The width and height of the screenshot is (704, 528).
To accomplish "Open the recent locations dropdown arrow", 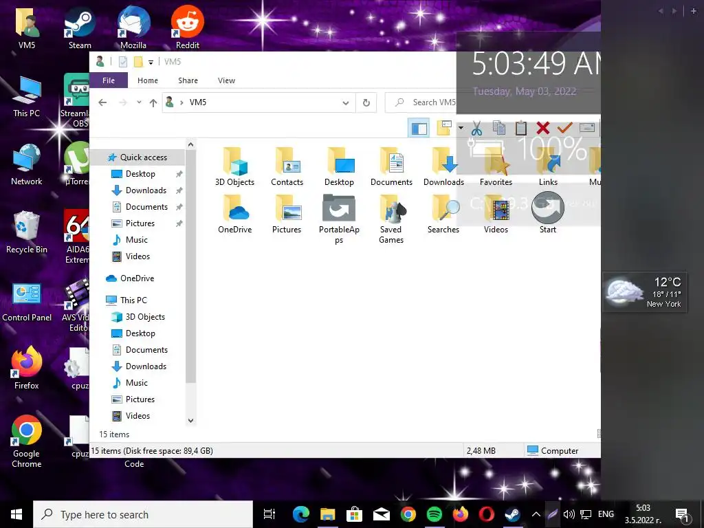I will click(x=139, y=102).
